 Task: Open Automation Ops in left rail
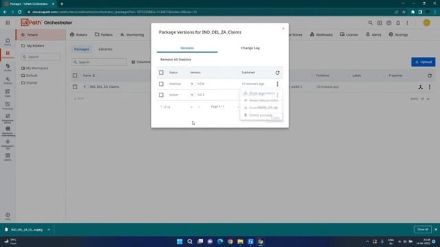8,144
